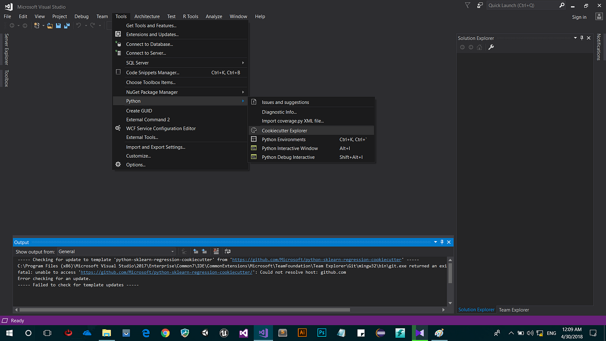Viewport: 606px width, 341px height.
Task: Click the notifications filter funnel icon
Action: click(x=467, y=6)
